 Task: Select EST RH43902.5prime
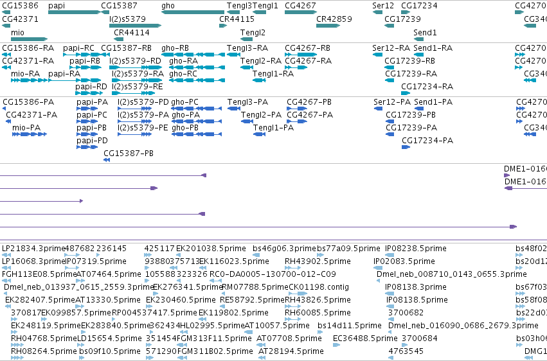292,268
